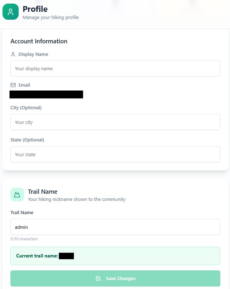This screenshot has height=289, width=230.
Task: Click the floppy disk save icon
Action: point(98,279)
